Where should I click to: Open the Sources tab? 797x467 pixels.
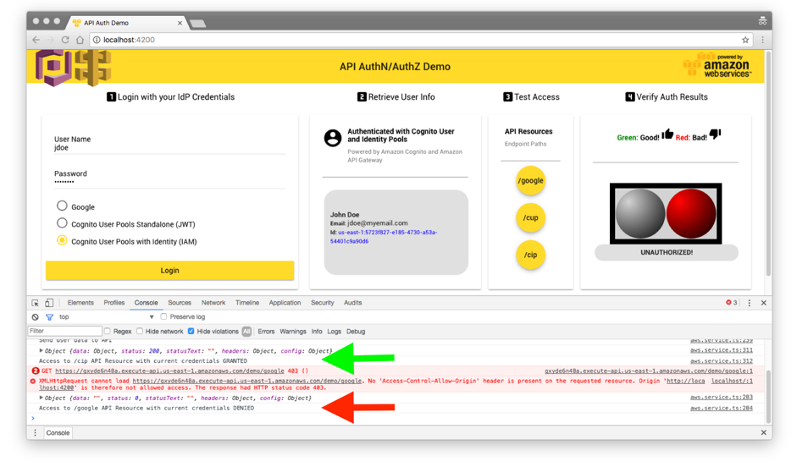pos(180,303)
